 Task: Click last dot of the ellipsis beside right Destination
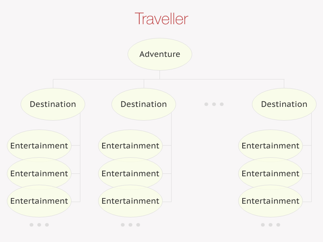tap(222, 104)
